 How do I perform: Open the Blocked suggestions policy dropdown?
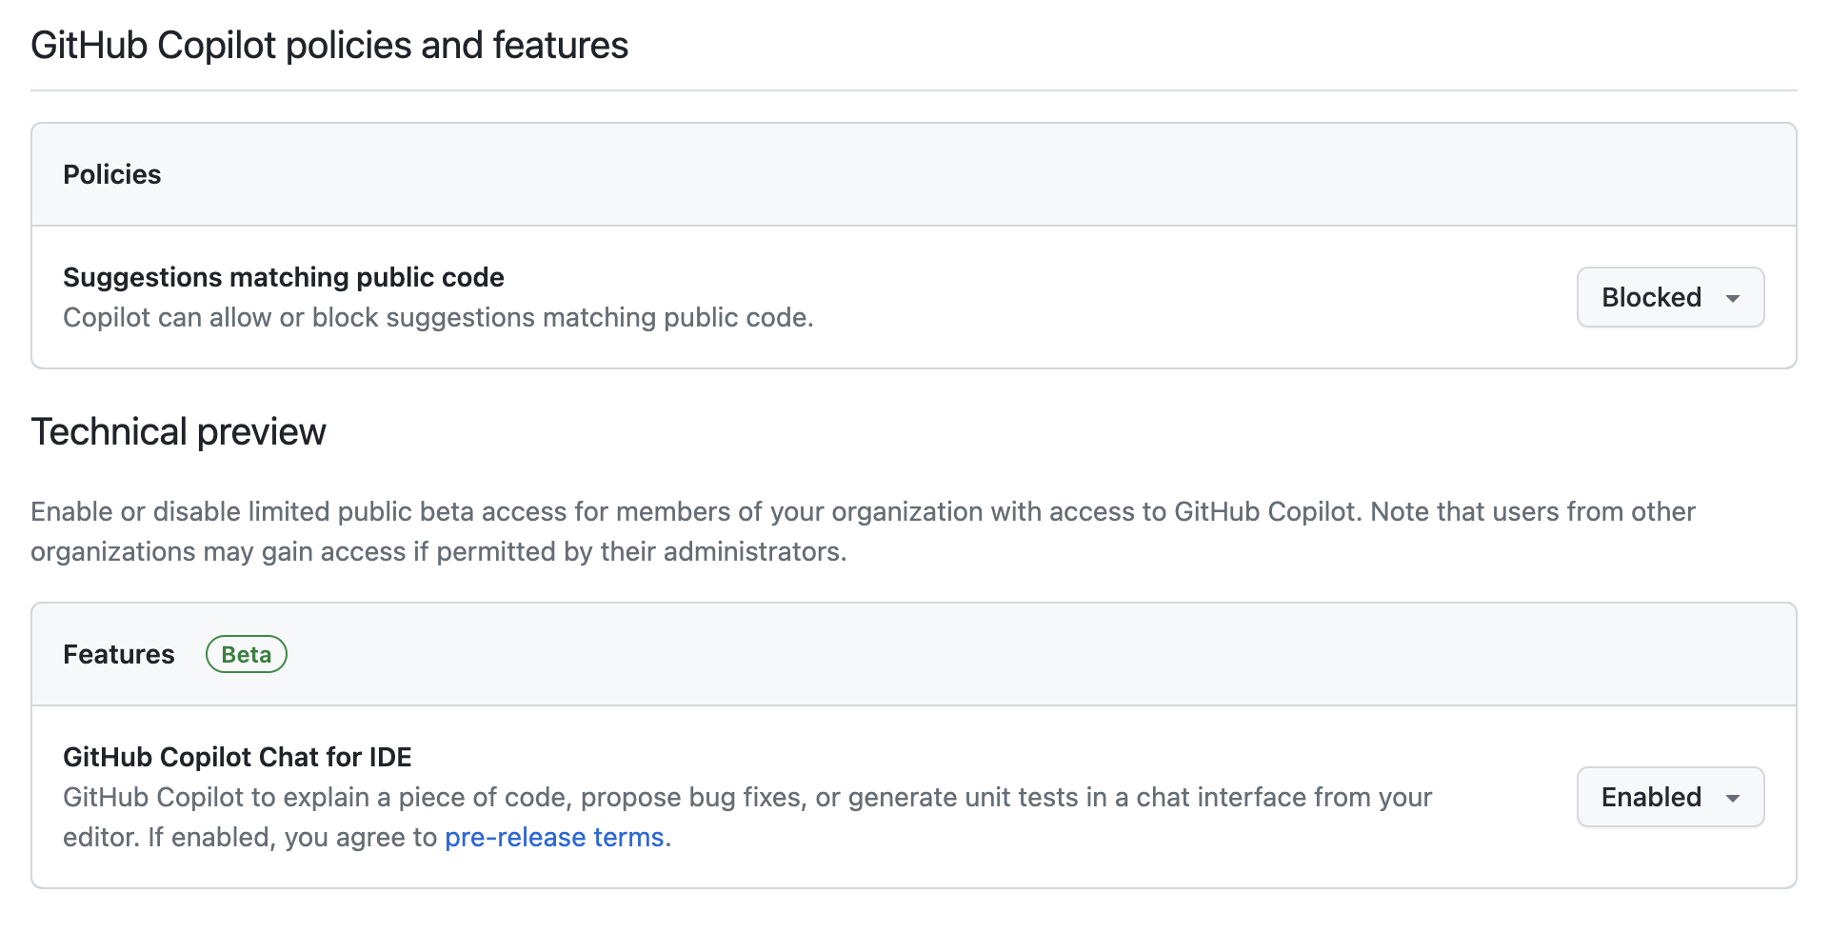(1669, 297)
